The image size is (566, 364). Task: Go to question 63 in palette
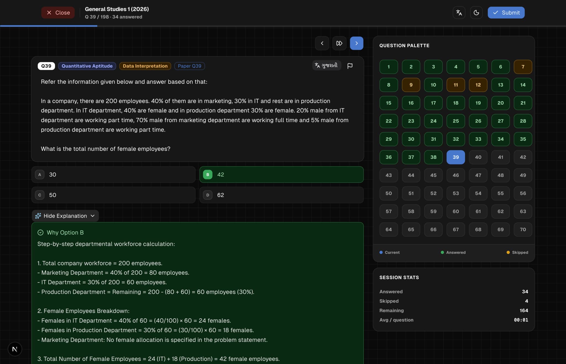coord(523,212)
